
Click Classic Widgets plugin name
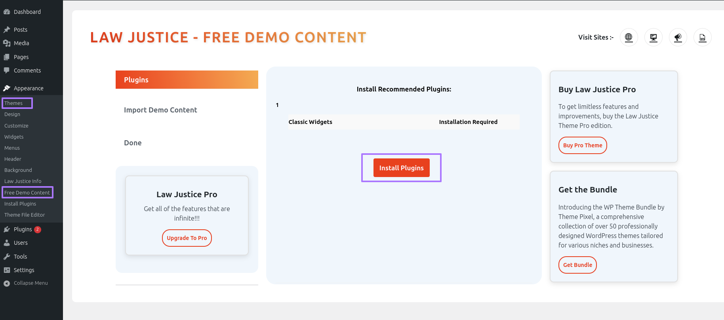[311, 122]
